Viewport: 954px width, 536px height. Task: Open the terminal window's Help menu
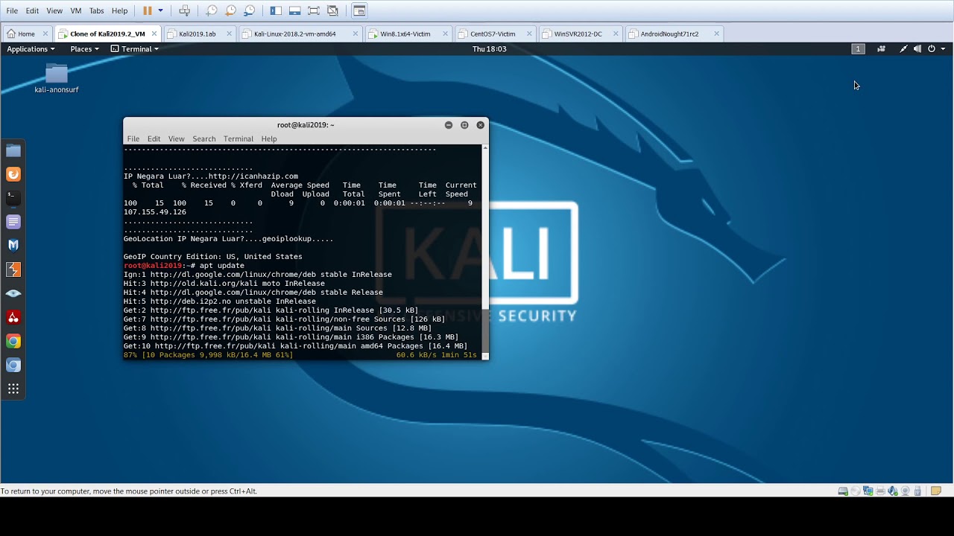[269, 138]
